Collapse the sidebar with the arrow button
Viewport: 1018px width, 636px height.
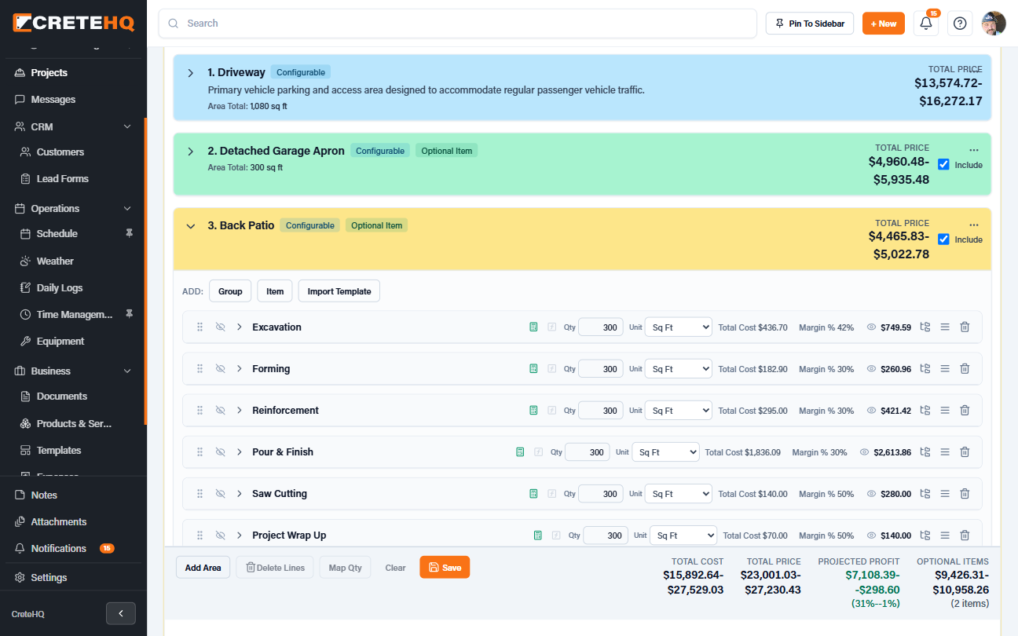[x=121, y=613]
